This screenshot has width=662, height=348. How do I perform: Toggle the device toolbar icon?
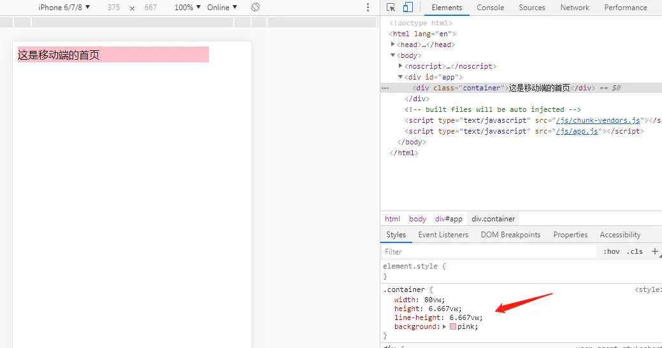408,7
